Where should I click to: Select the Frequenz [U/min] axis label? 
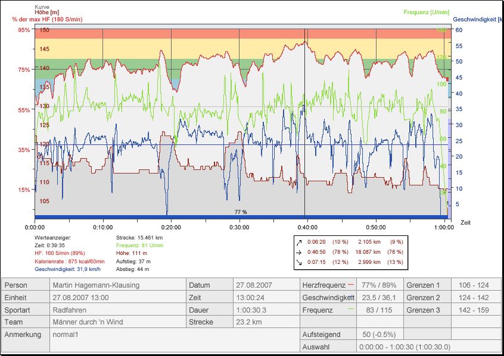[426, 12]
